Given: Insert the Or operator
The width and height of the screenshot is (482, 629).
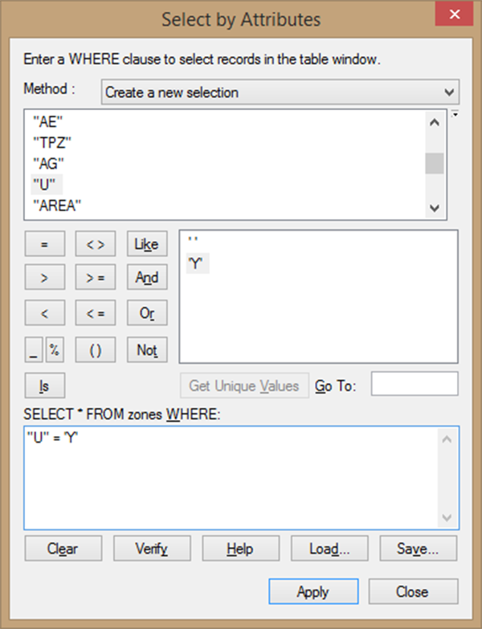Looking at the screenshot, I should [x=147, y=312].
